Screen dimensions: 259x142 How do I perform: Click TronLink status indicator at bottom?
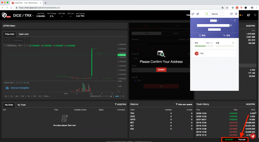(x=242, y=140)
